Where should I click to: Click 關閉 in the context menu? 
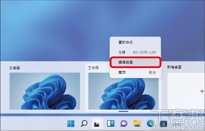135,72
